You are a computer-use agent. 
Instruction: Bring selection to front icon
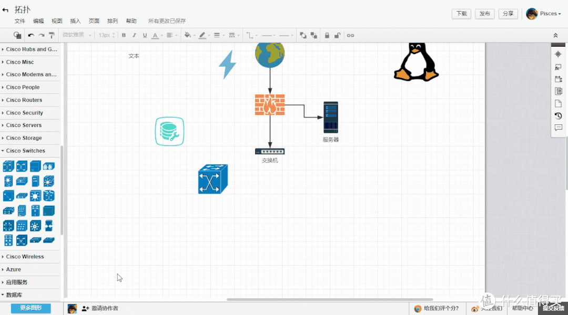tap(303, 35)
